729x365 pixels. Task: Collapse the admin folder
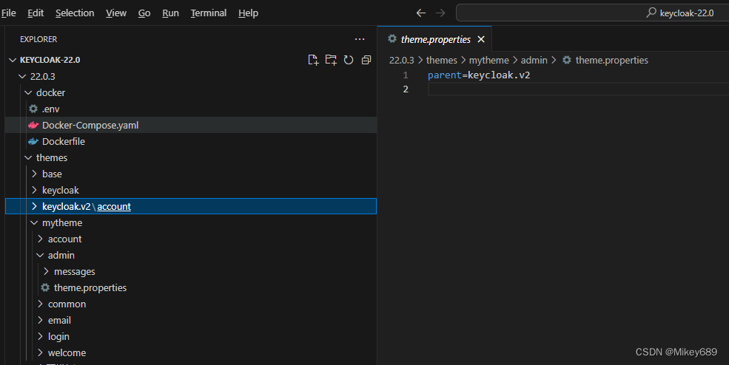coord(41,255)
